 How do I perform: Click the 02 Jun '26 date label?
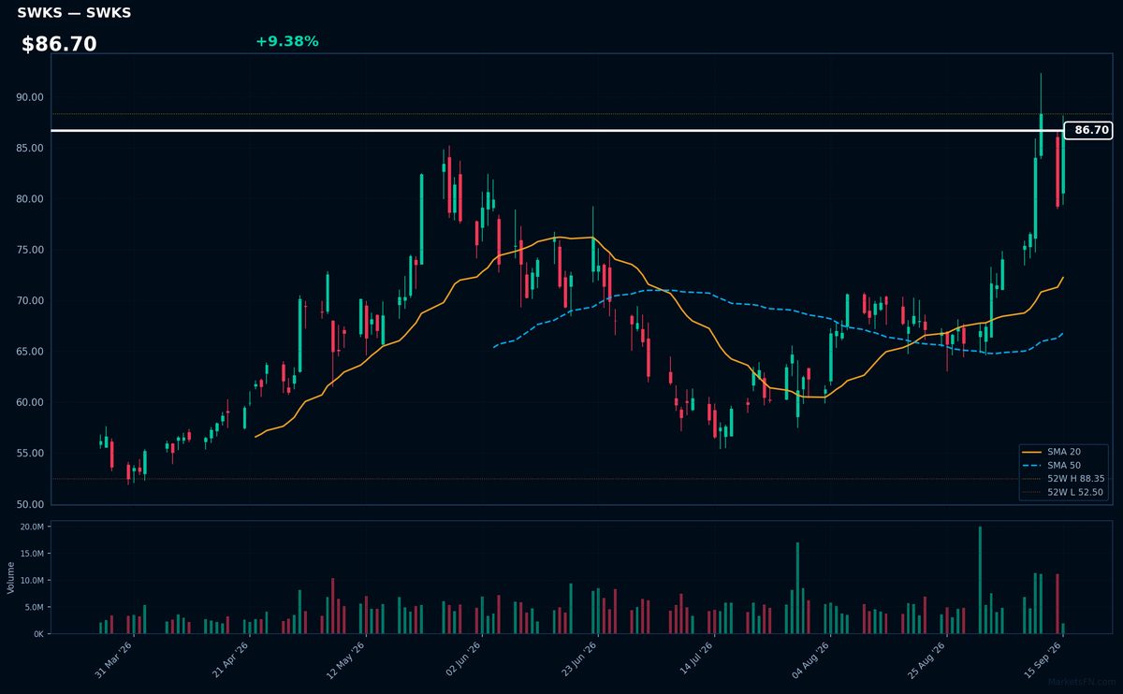click(462, 659)
